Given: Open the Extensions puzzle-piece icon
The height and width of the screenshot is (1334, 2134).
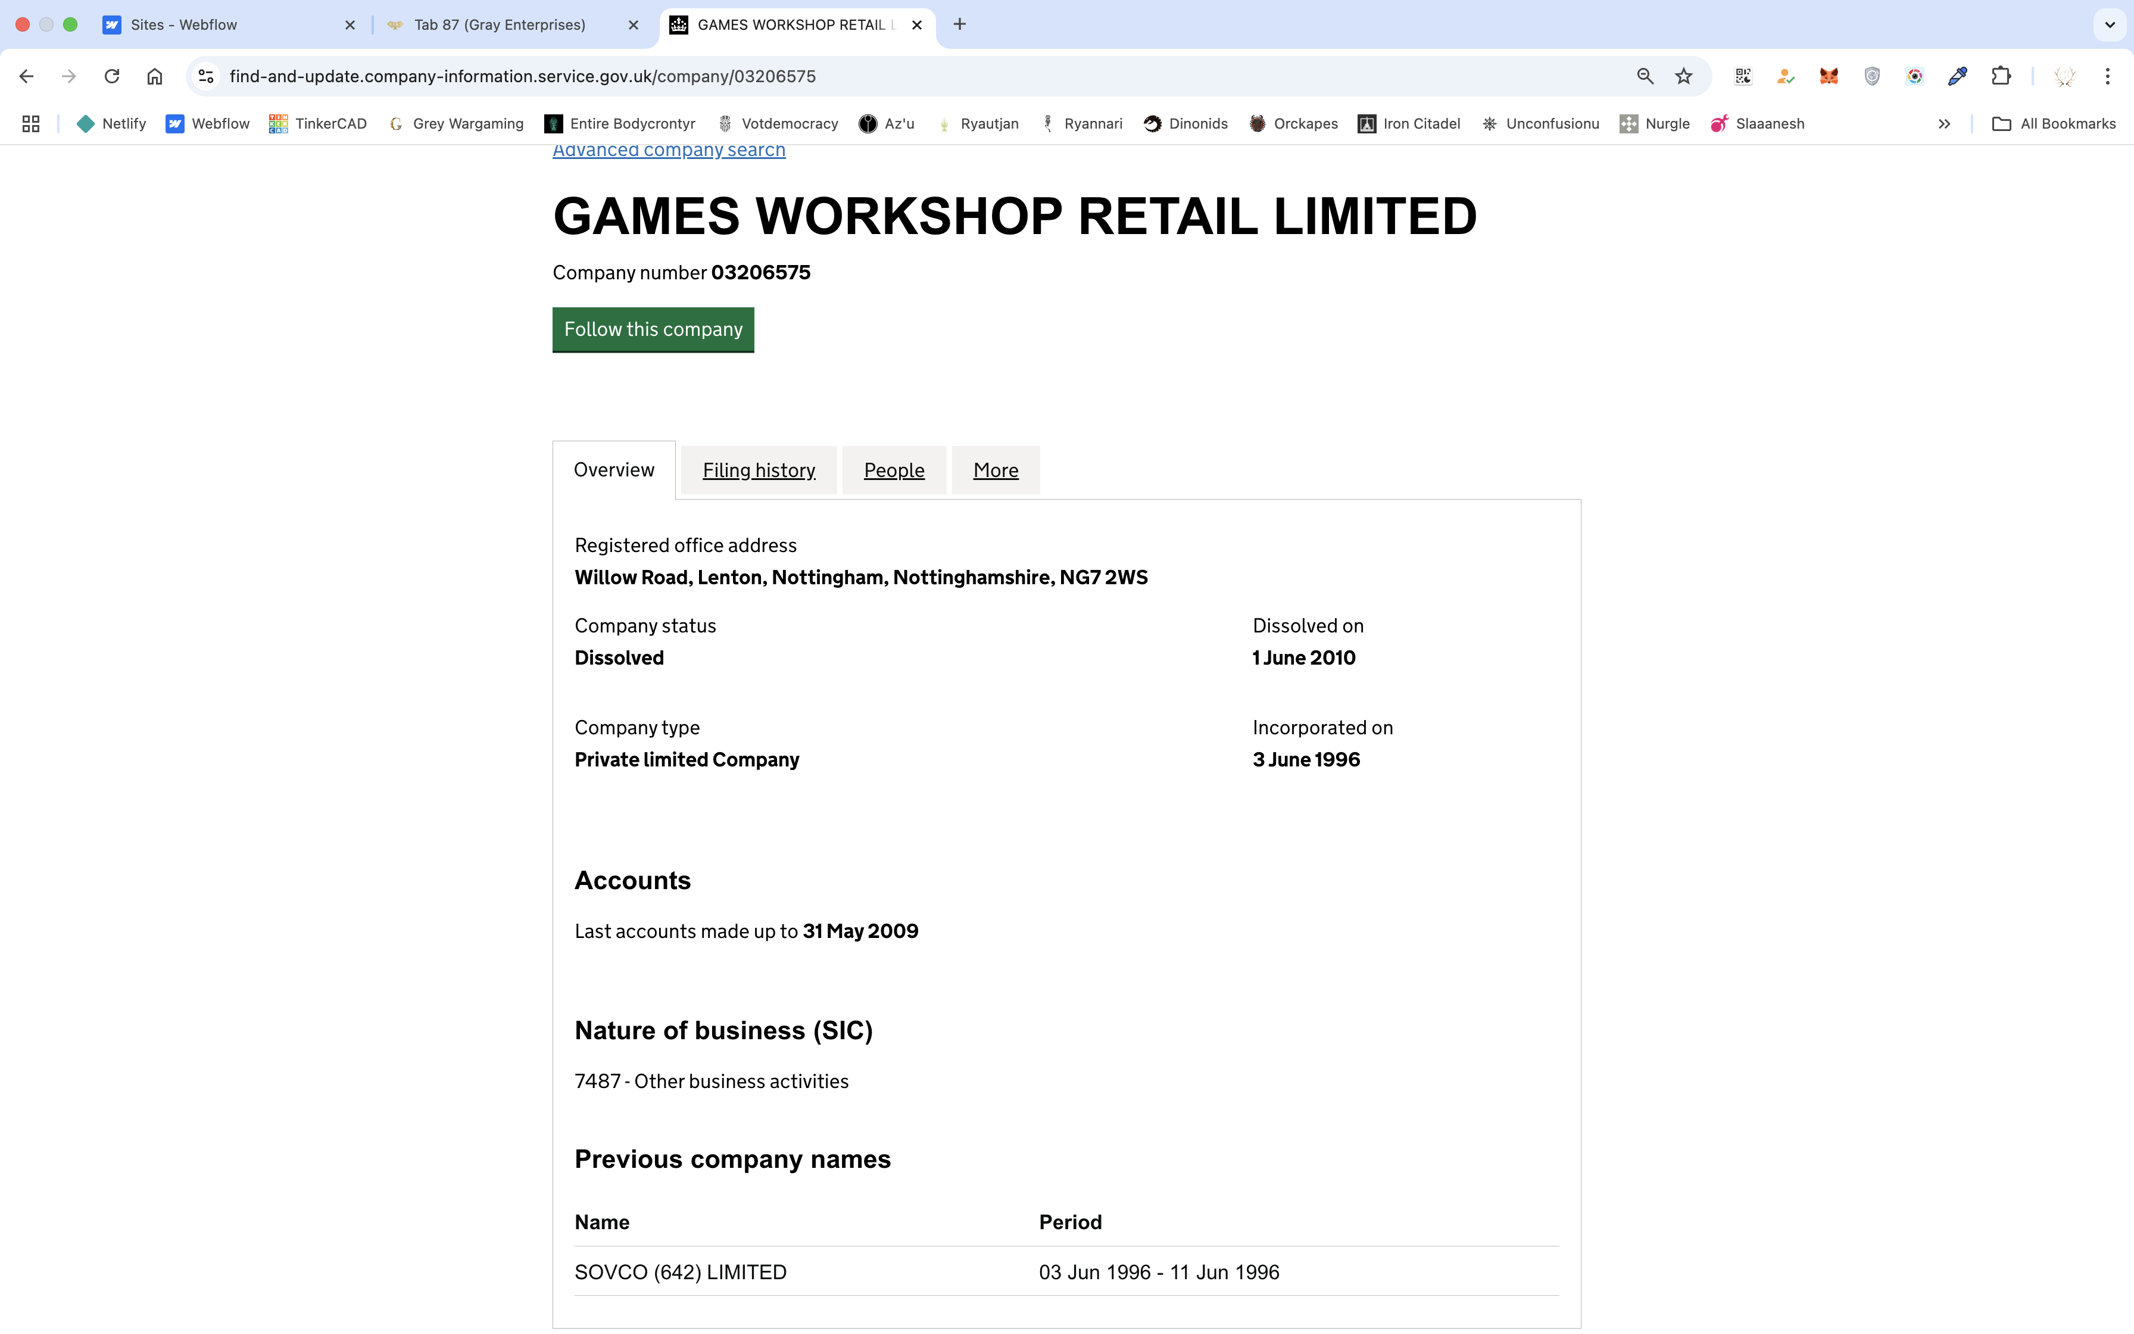Looking at the screenshot, I should 2001,76.
